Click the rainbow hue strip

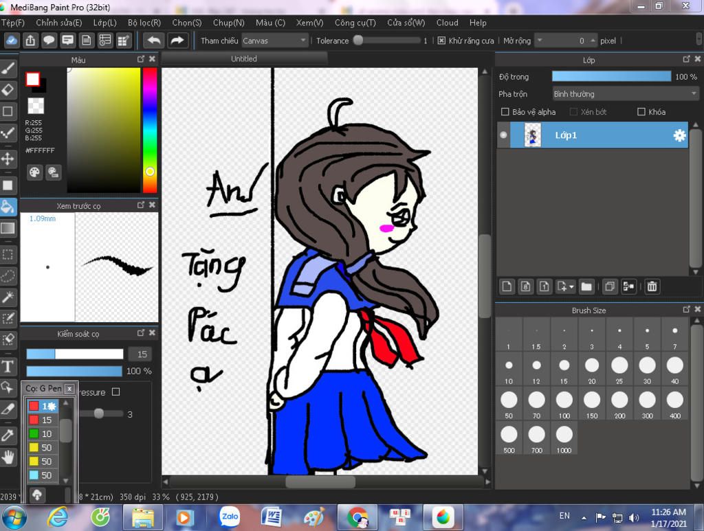[x=150, y=130]
